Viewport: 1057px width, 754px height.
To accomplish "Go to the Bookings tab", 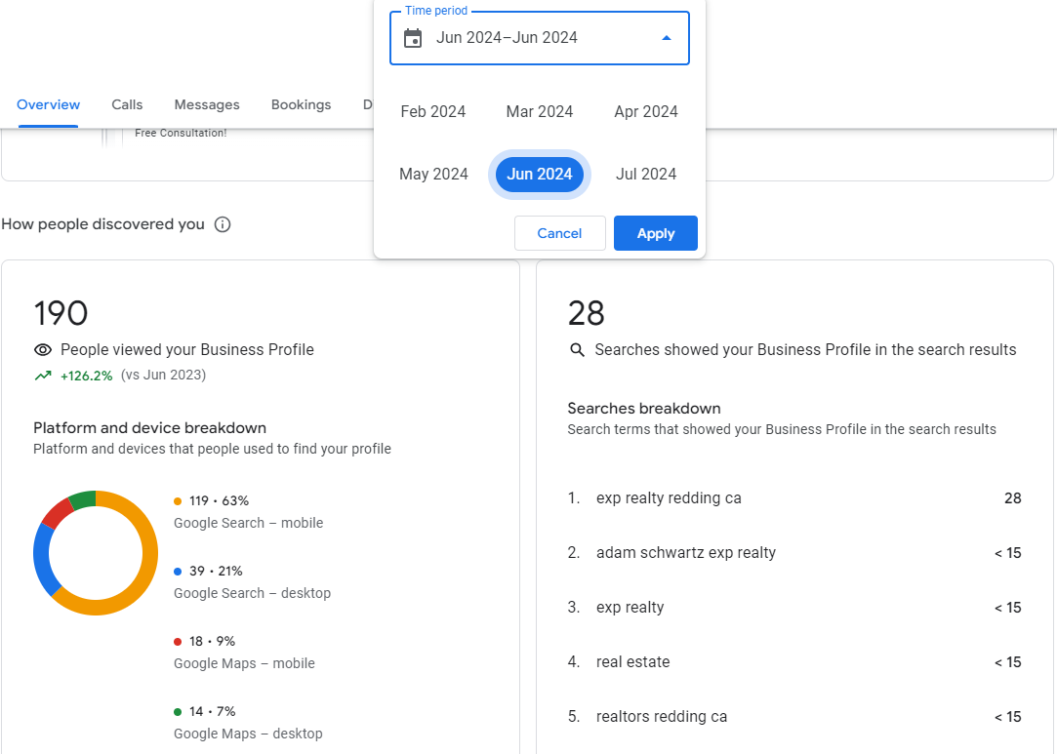I will [x=301, y=104].
